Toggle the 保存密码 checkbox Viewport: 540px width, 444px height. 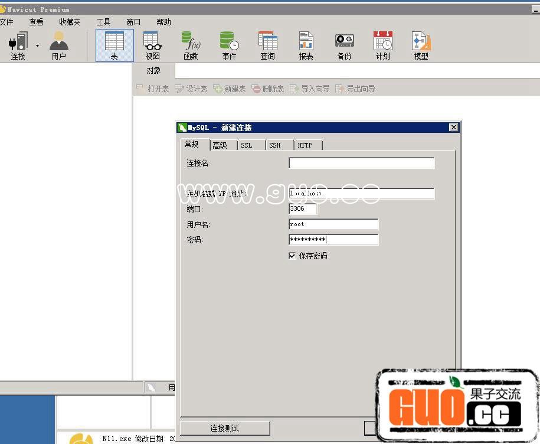point(292,256)
